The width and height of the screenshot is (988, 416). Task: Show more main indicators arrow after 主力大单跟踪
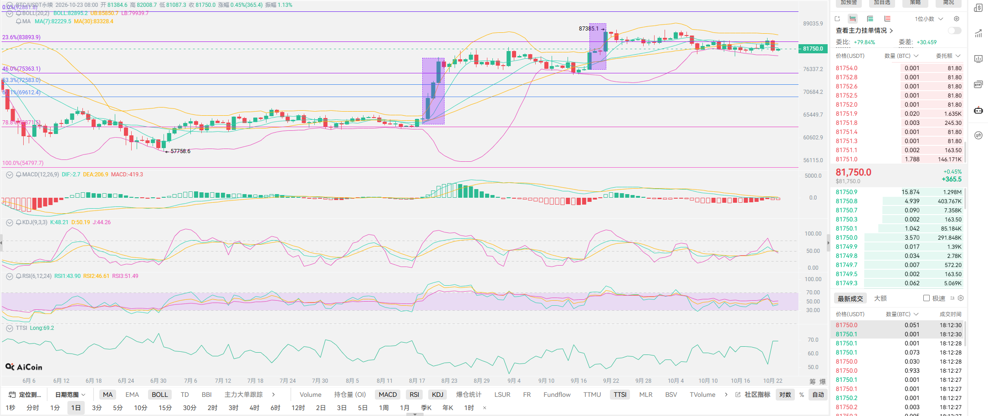pyautogui.click(x=273, y=395)
